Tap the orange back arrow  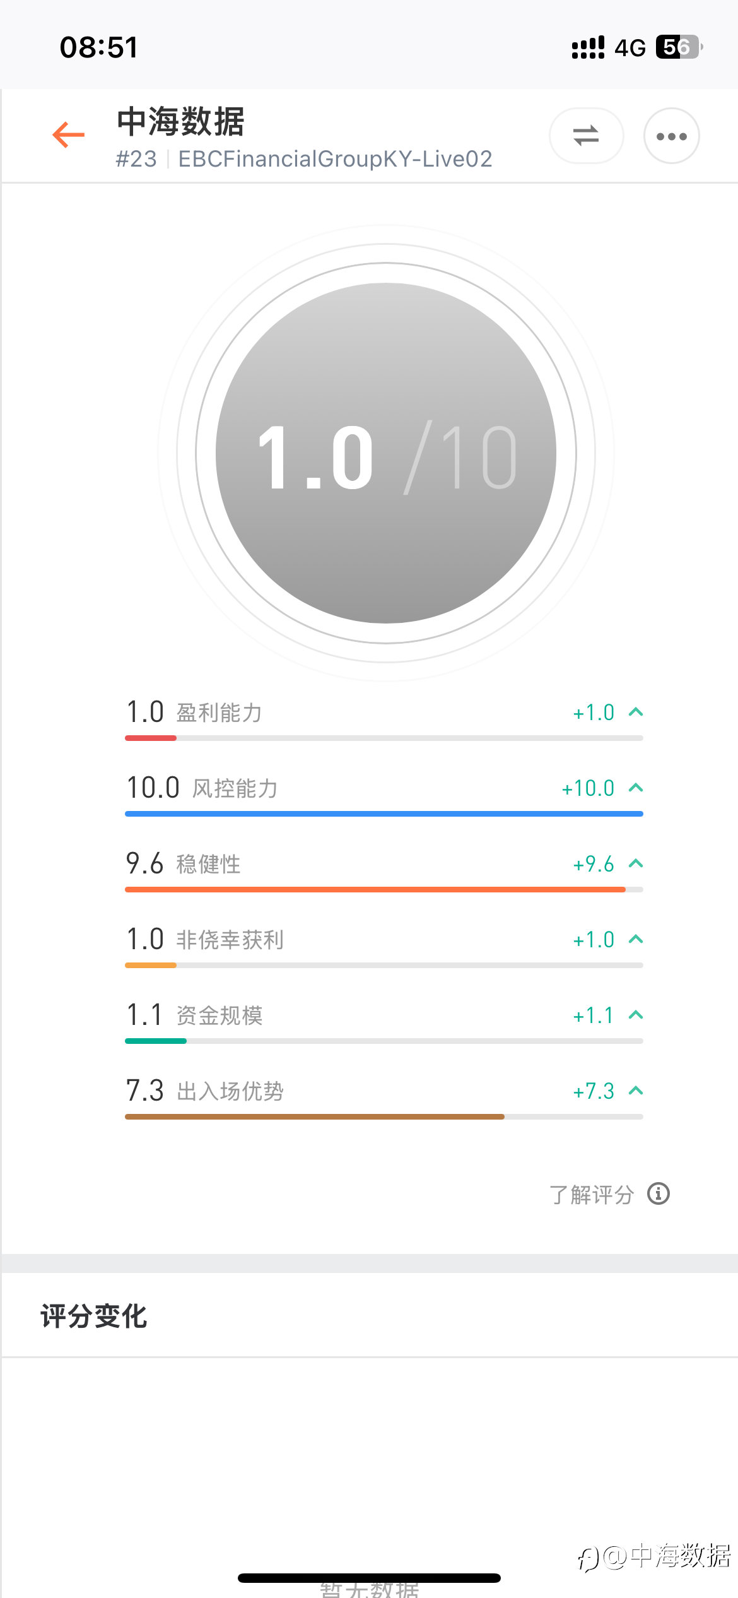click(x=69, y=134)
